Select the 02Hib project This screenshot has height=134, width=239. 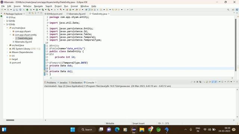[x=12, y=21]
